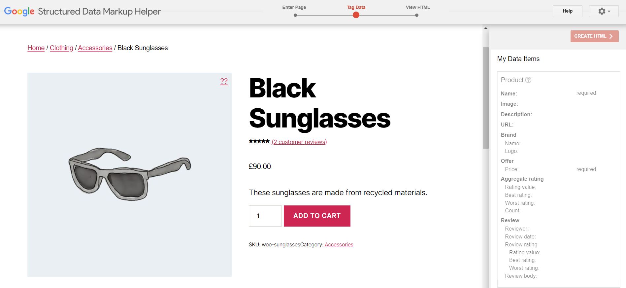
Task: Click the Product help question-mark icon
Action: click(x=528, y=80)
